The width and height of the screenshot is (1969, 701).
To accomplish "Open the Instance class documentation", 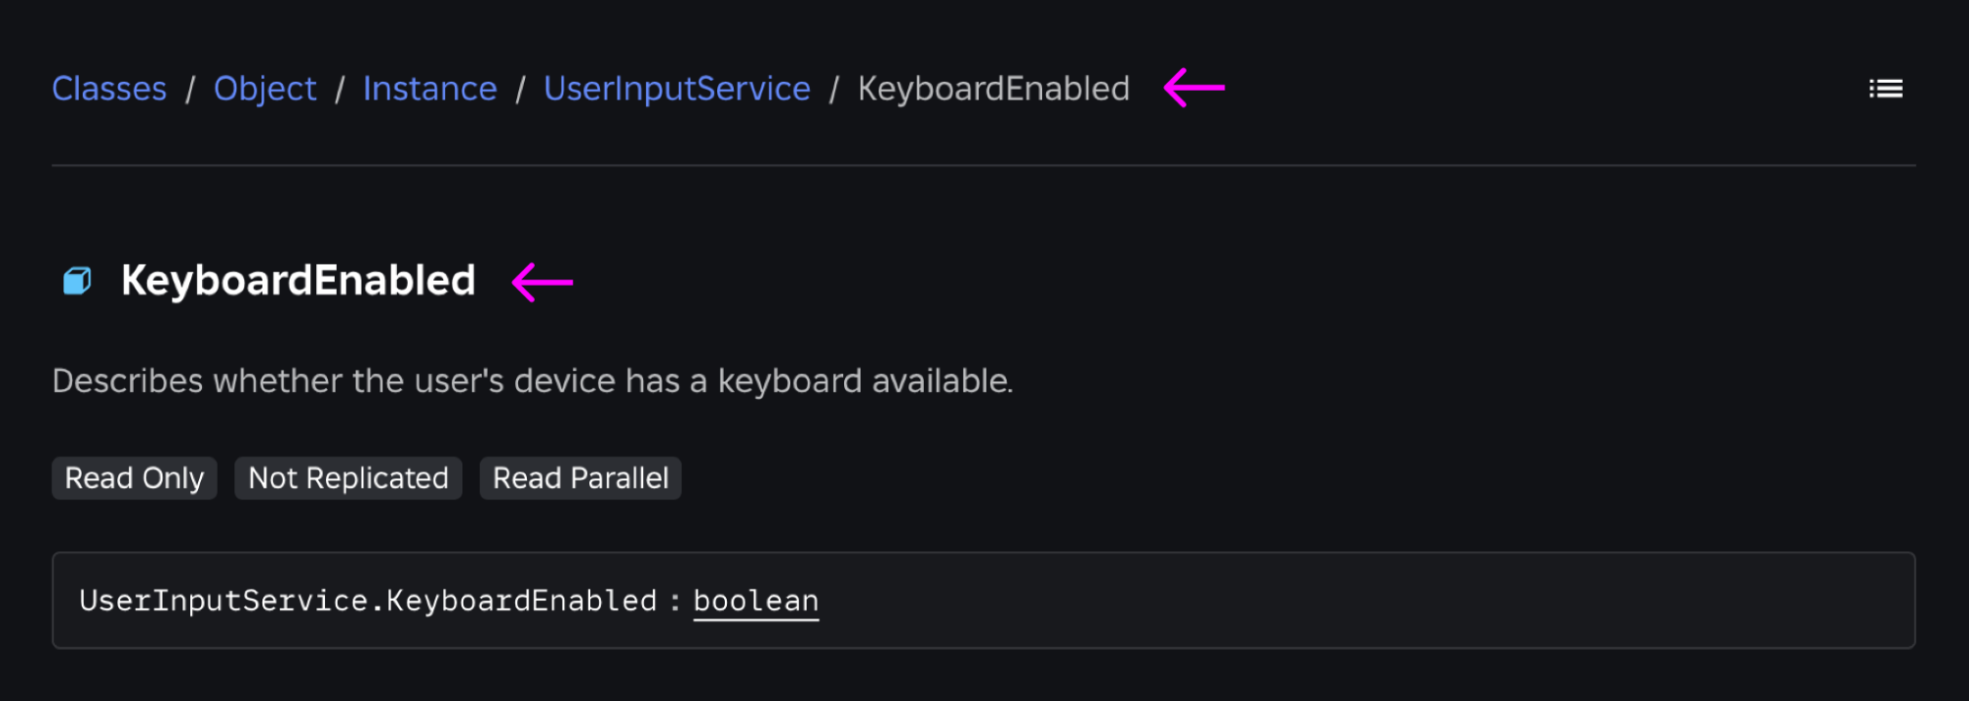I will pyautogui.click(x=429, y=88).
